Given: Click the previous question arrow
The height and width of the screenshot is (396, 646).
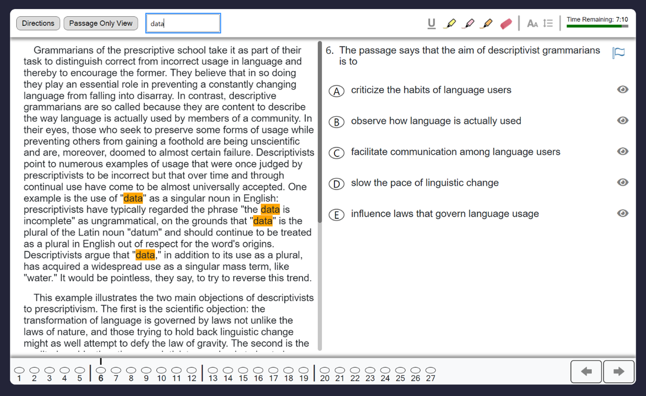Looking at the screenshot, I should (x=586, y=371).
